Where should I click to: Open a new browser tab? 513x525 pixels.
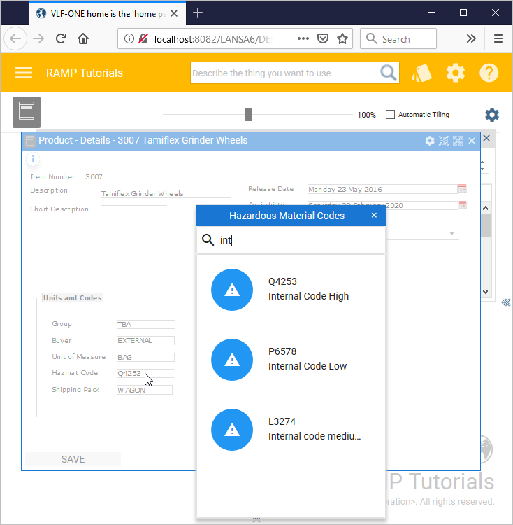tap(198, 13)
